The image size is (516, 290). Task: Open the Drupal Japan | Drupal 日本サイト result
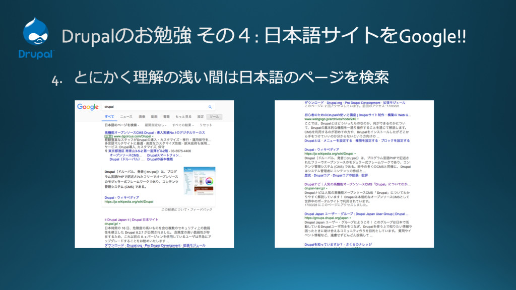click(132, 220)
